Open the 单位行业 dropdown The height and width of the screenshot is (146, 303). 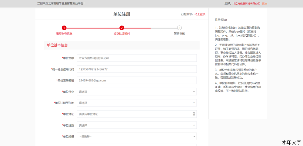pyautogui.click(x=137, y=92)
